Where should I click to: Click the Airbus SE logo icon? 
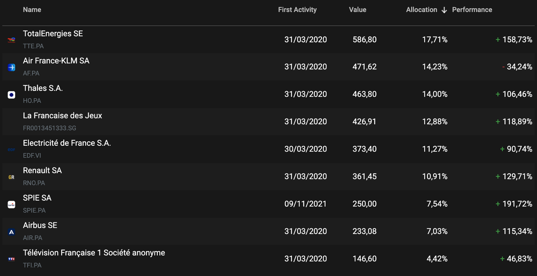tap(11, 232)
